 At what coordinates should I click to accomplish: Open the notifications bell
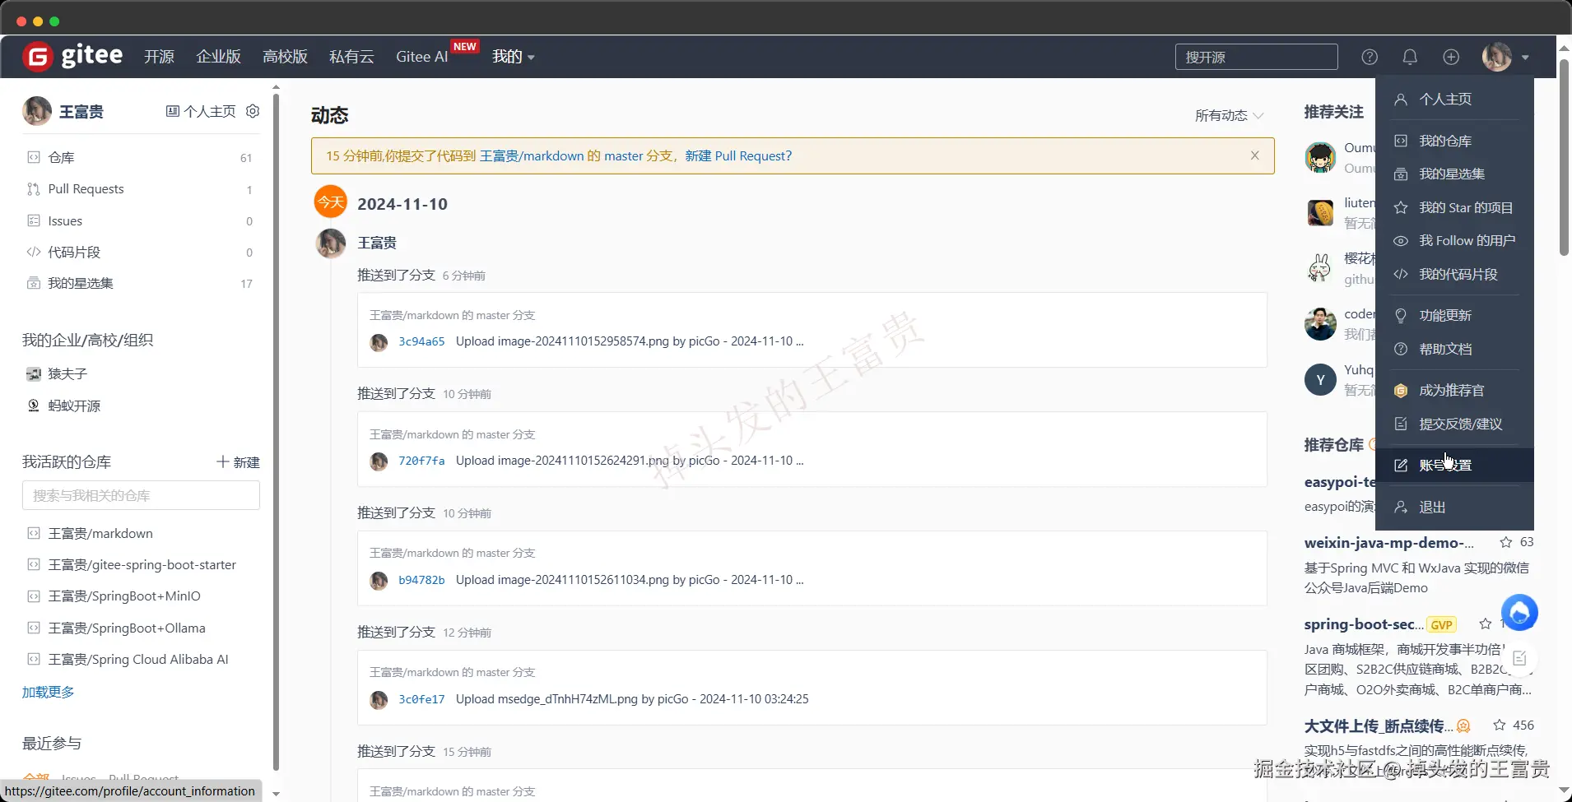click(1410, 57)
